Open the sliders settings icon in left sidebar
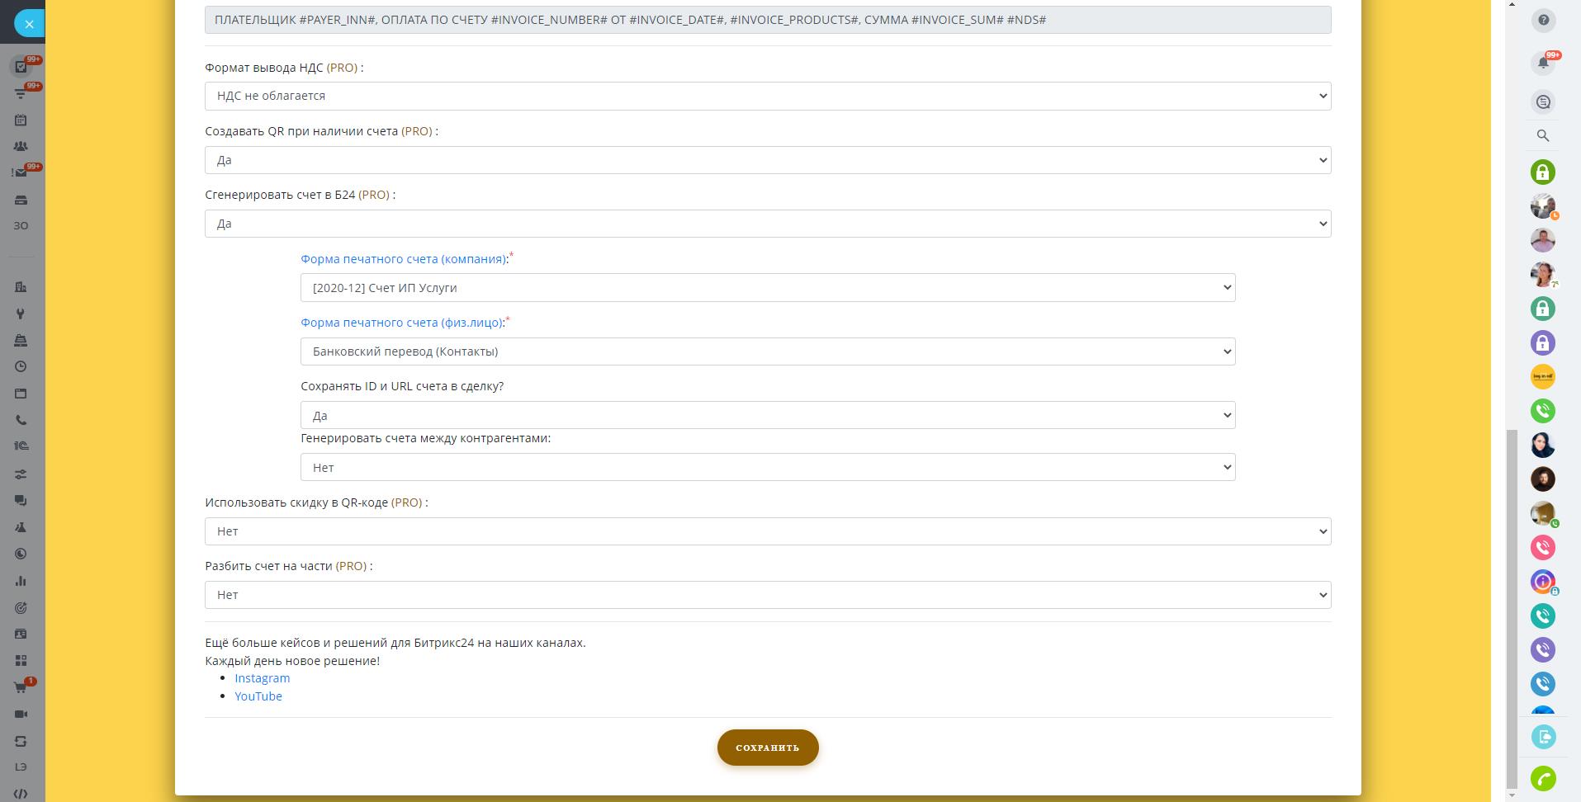This screenshot has width=1581, height=802. [21, 474]
